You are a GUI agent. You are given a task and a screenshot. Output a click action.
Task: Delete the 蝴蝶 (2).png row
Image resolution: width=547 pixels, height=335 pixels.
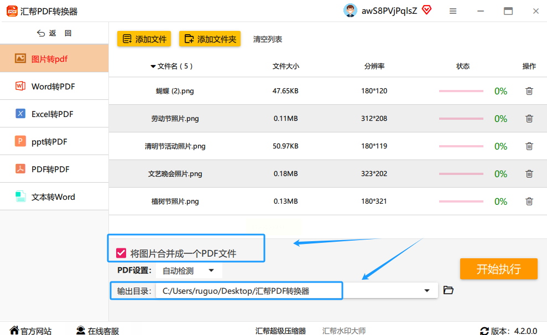coord(529,91)
